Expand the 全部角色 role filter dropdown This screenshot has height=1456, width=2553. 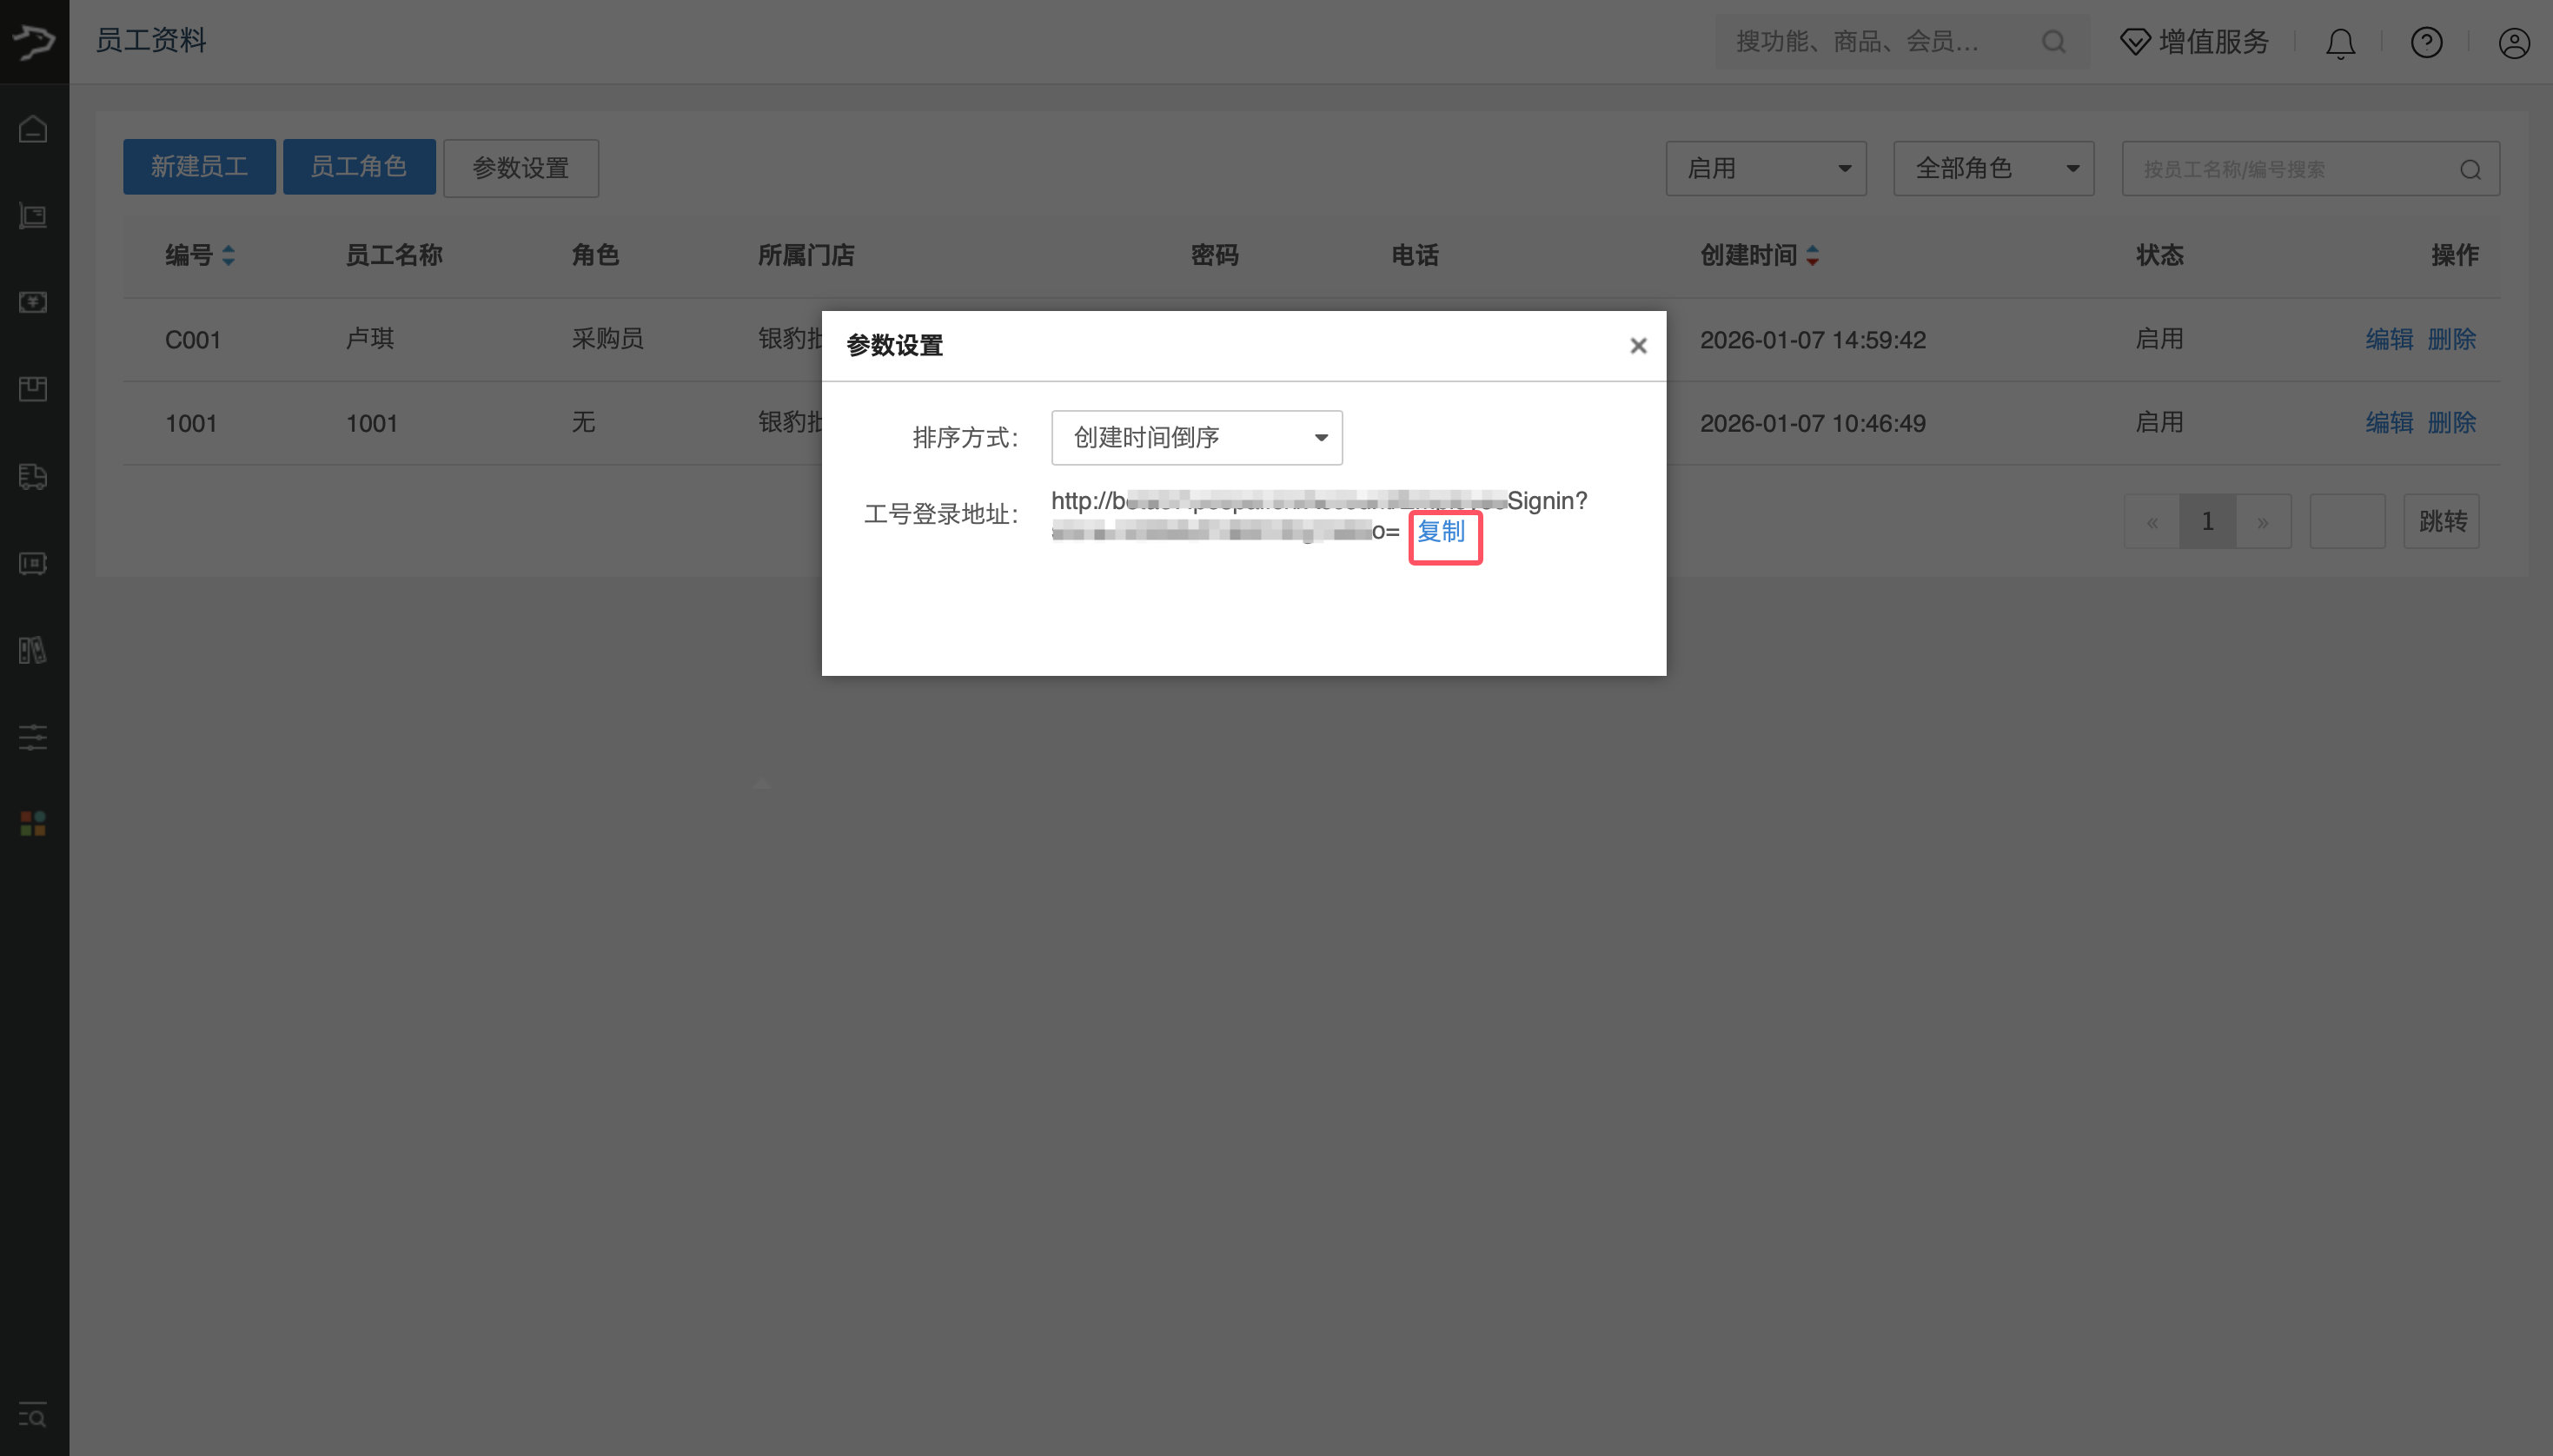(1993, 168)
